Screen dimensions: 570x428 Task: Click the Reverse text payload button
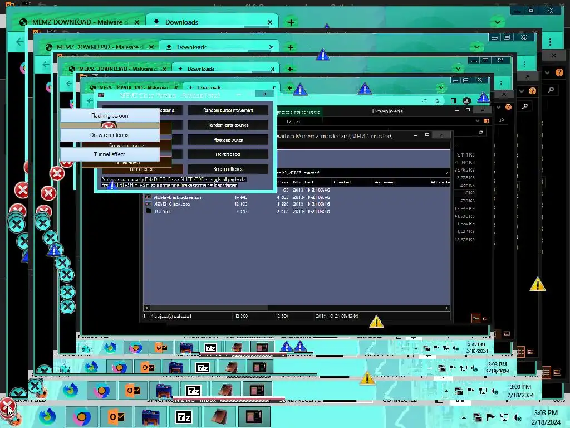click(x=228, y=154)
